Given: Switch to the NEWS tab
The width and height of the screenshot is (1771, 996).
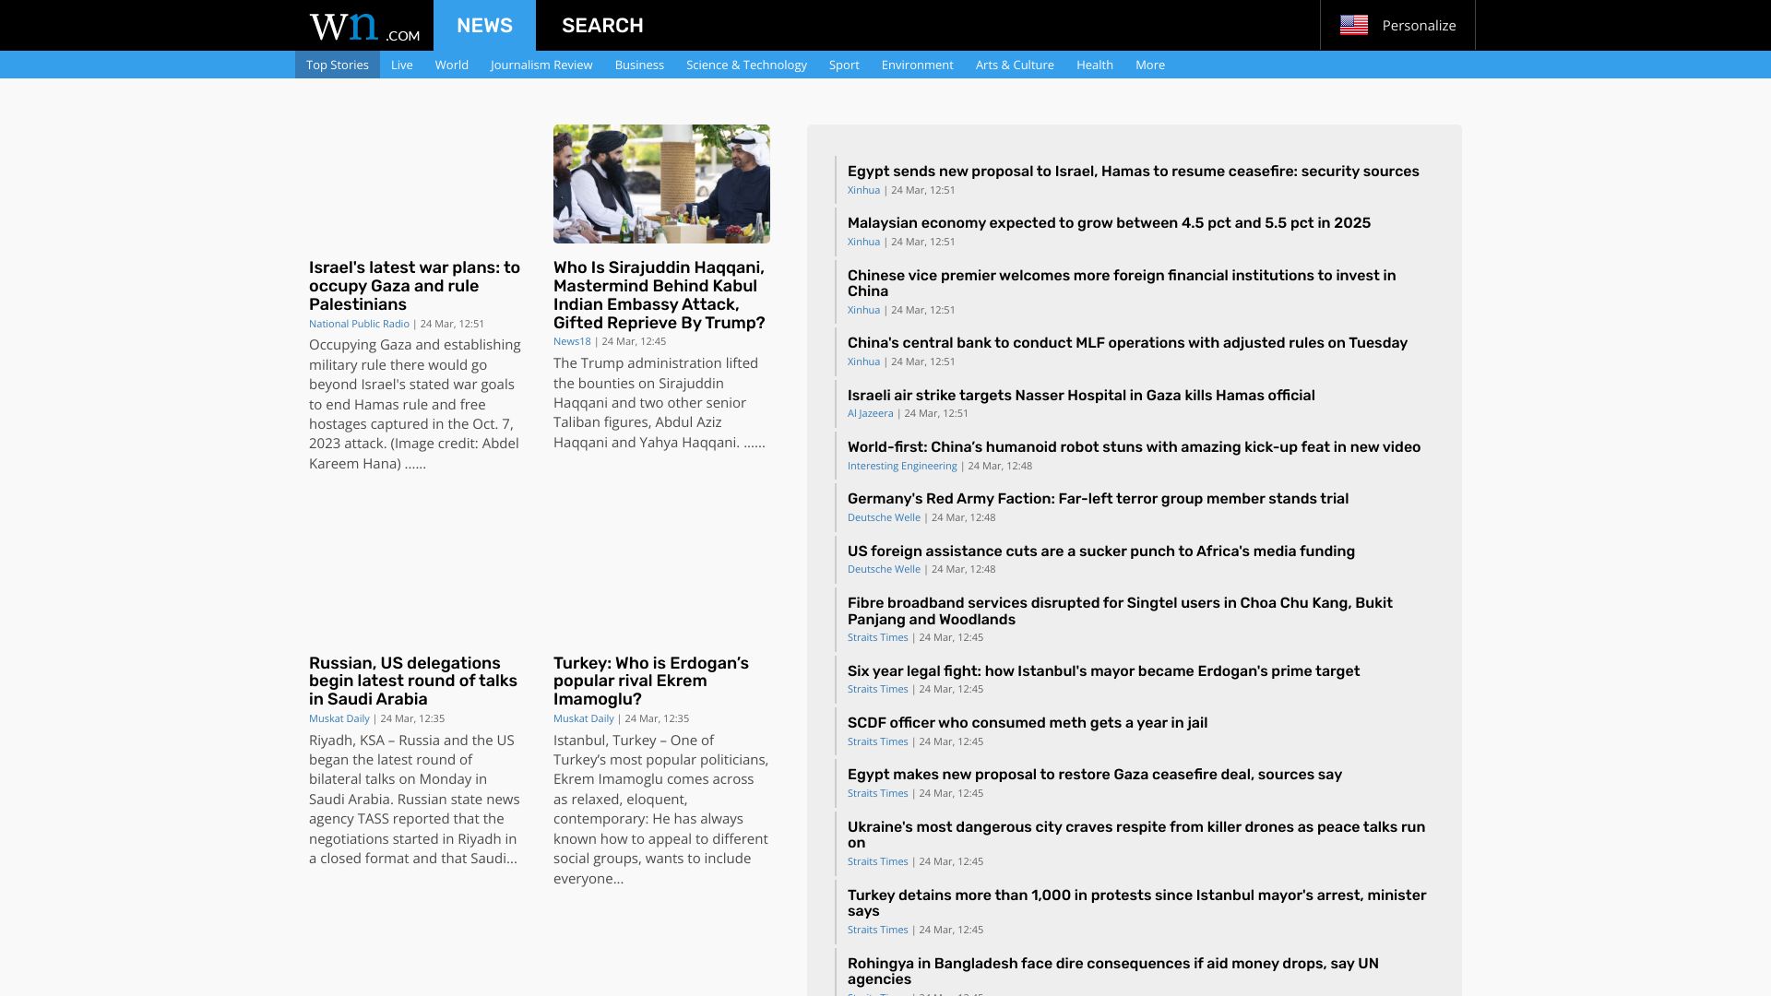Looking at the screenshot, I should [x=484, y=25].
